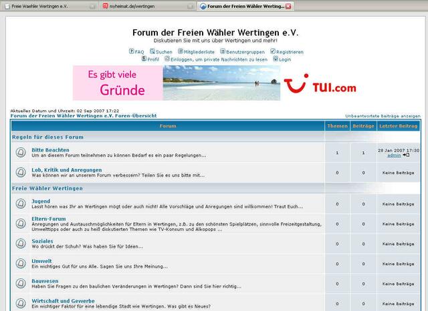The image size is (428, 311).
Task: Click folder icon beside Umwelt
Action: [x=21, y=264]
